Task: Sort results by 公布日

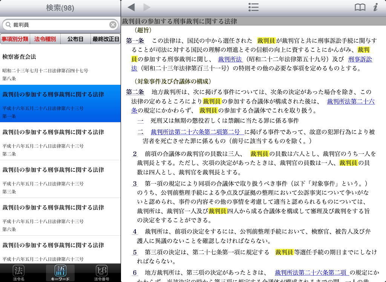Action: 75,39
